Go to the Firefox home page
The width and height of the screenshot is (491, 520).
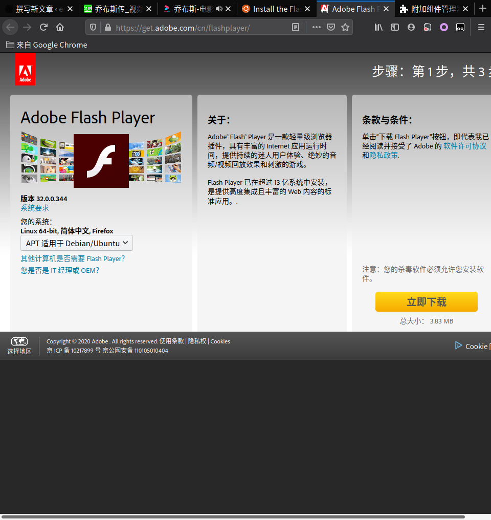pyautogui.click(x=60, y=27)
